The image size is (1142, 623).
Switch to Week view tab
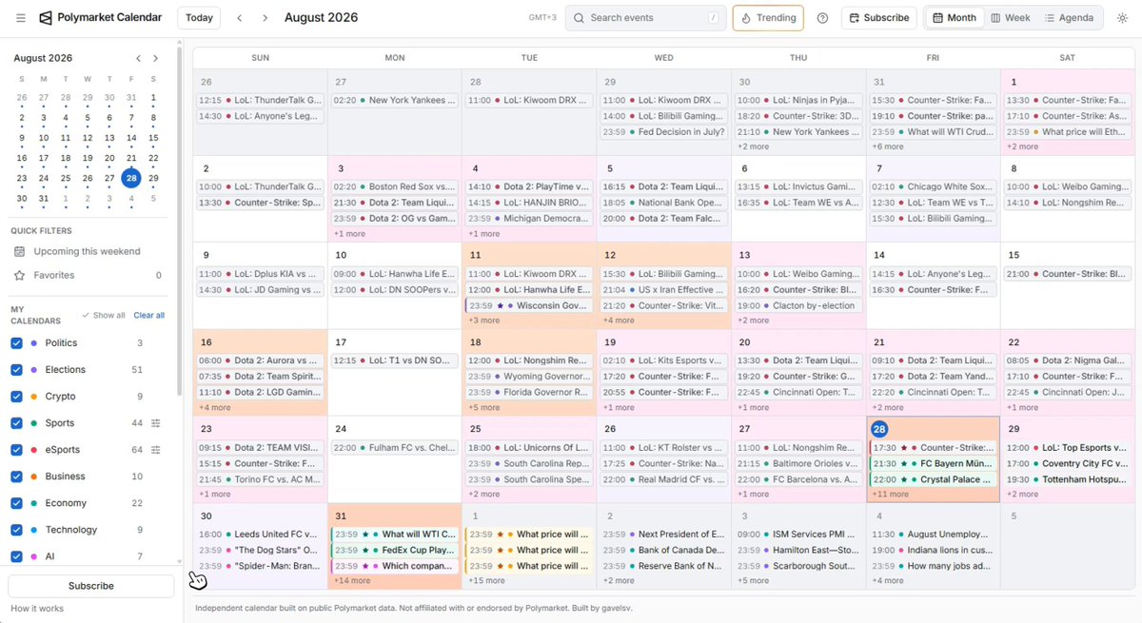(x=1010, y=18)
